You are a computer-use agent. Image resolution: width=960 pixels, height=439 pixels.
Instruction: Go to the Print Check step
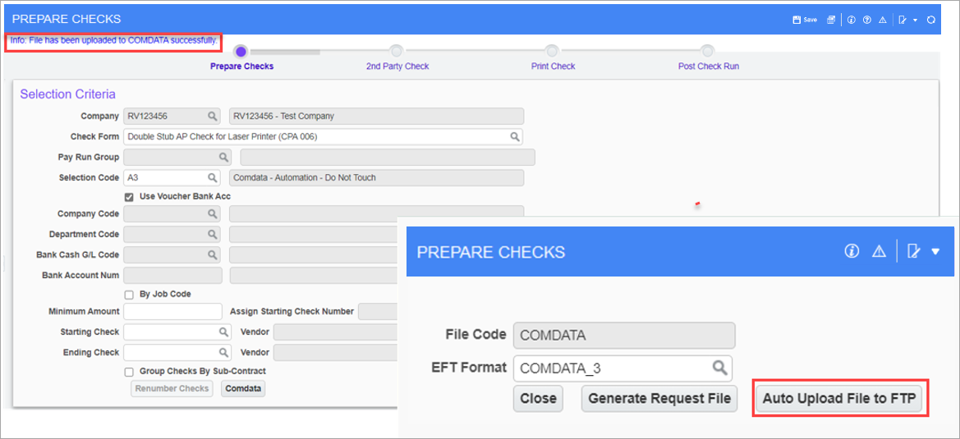click(x=553, y=66)
